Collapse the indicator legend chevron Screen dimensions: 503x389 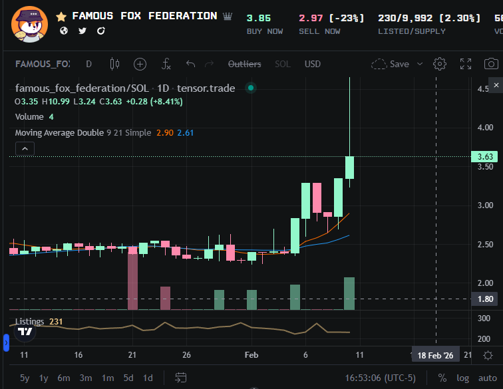tap(25, 149)
